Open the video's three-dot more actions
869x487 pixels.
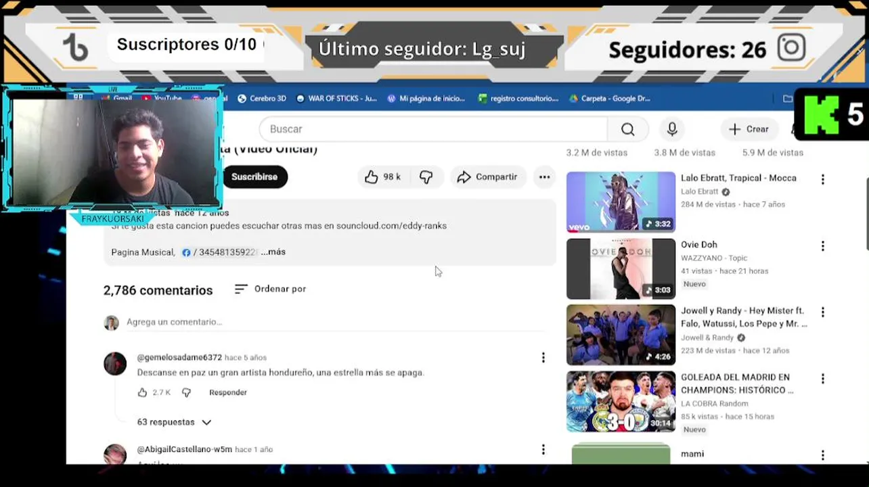click(544, 177)
